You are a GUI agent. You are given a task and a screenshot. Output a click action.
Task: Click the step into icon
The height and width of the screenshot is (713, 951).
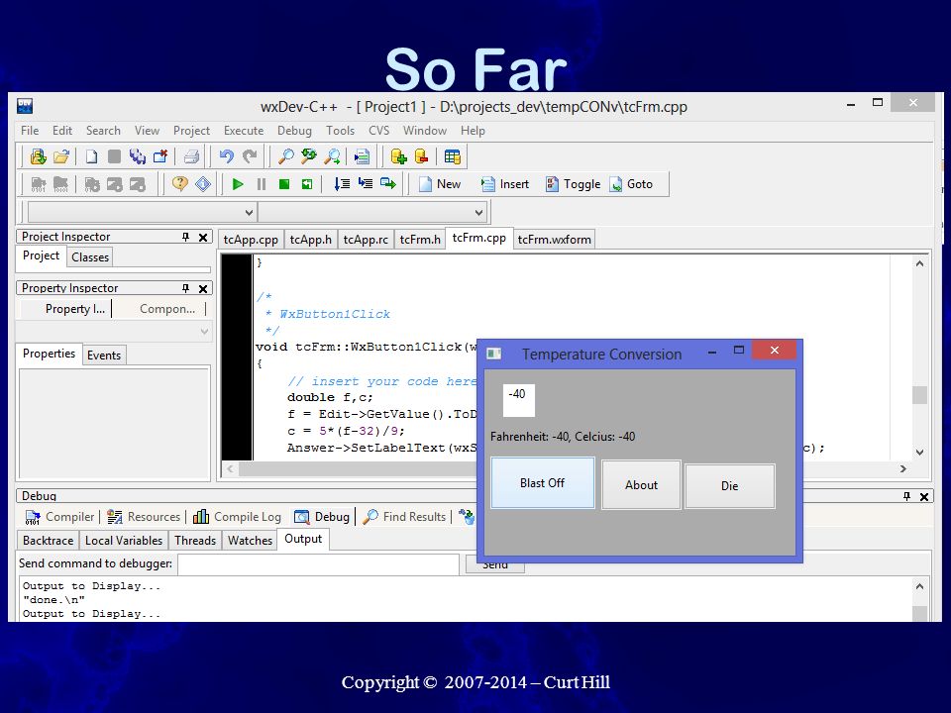coord(366,184)
